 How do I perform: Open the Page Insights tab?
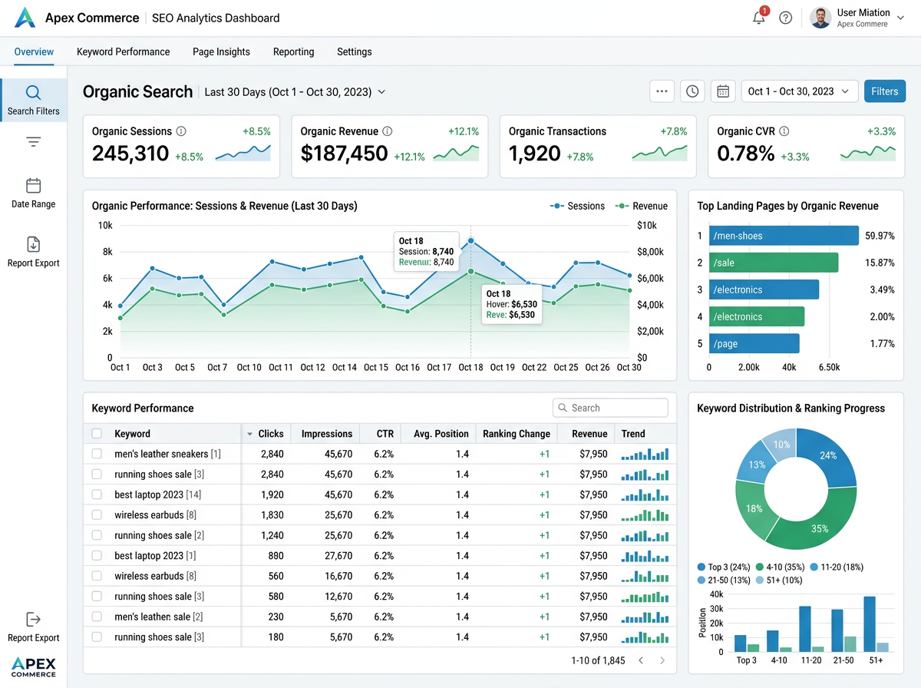(x=221, y=51)
